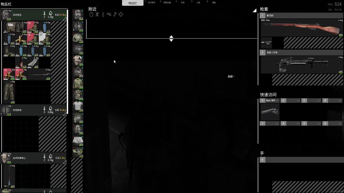
Task: Select the AP ammo box in backpack
Action: 45,39
